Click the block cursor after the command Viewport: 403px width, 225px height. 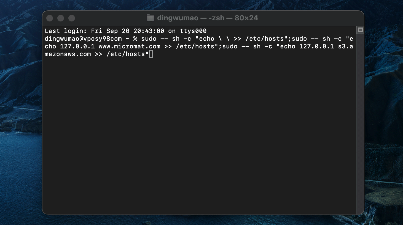(151, 54)
